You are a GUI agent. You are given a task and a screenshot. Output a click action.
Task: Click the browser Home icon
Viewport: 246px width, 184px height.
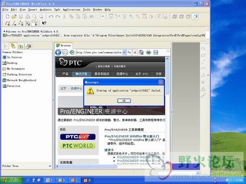pos(141,52)
